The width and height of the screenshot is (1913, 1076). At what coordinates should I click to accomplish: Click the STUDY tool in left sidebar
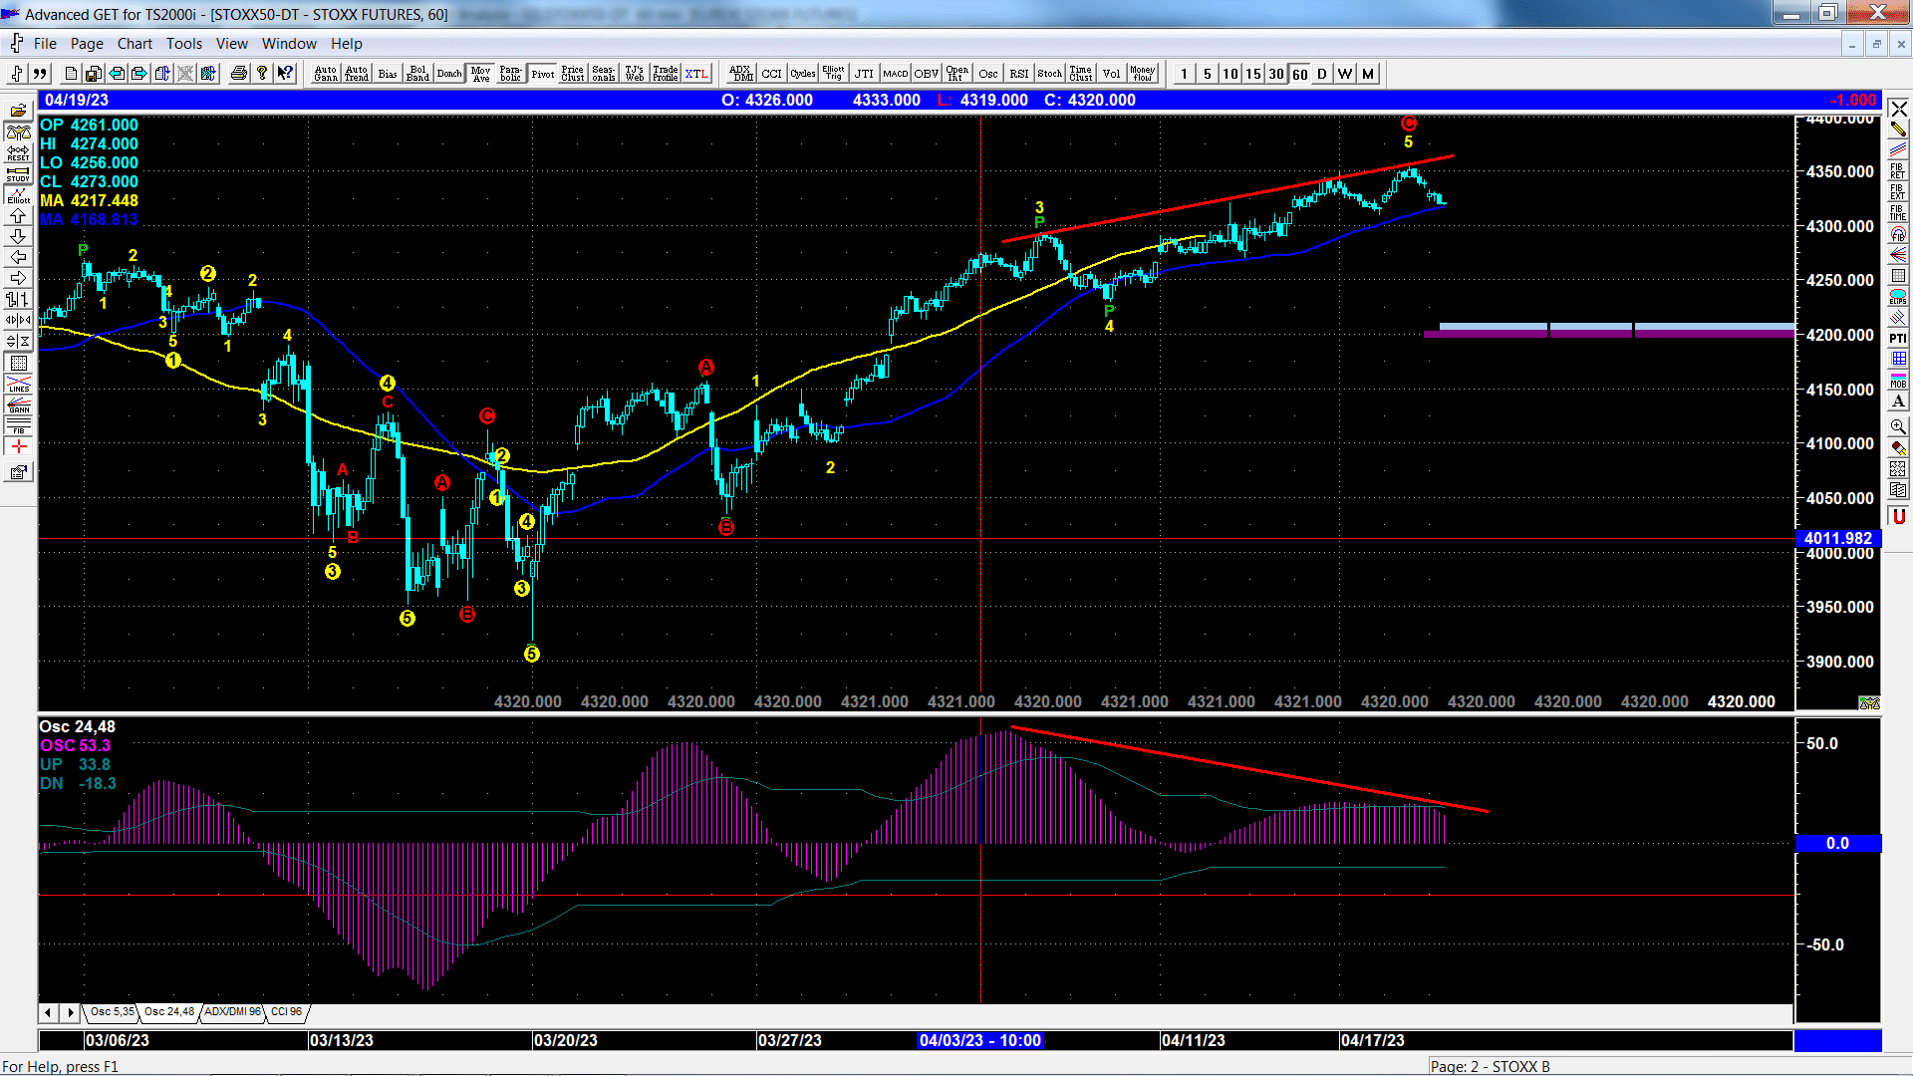pos(18,173)
